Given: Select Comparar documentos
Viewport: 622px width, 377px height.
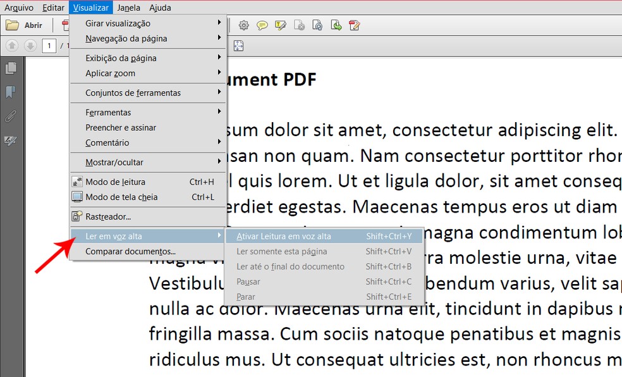Looking at the screenshot, I should click(148, 251).
